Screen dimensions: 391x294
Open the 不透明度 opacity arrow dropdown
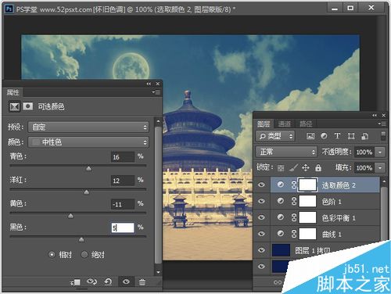(x=380, y=152)
